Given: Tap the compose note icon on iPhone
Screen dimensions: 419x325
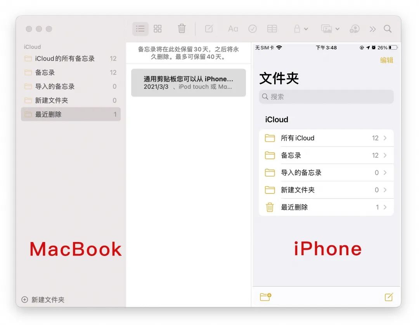Looking at the screenshot, I should tap(389, 297).
